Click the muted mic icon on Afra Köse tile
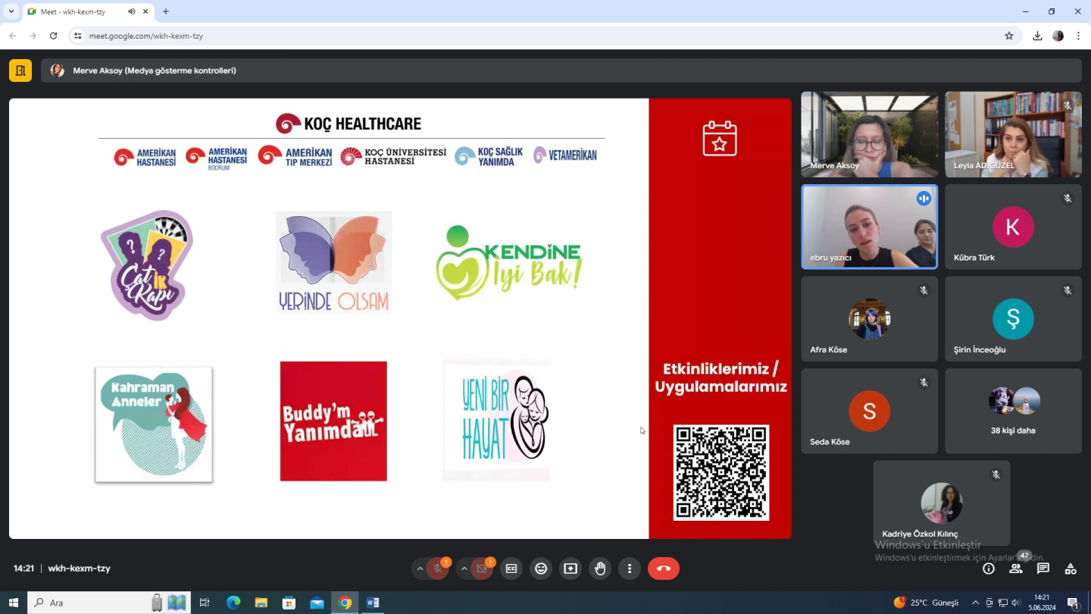Screen dimensions: 1091x614 click(x=924, y=290)
